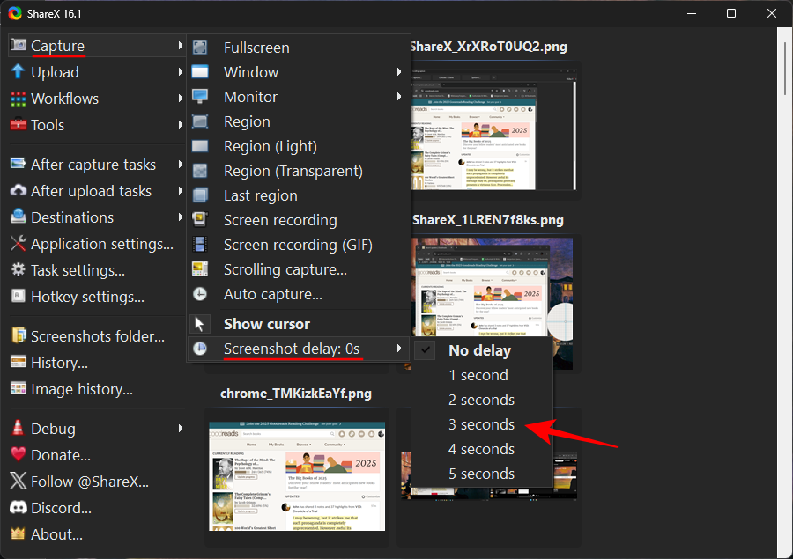The height and width of the screenshot is (559, 793).
Task: Click the Scrolling capture icon
Action: coord(201,269)
